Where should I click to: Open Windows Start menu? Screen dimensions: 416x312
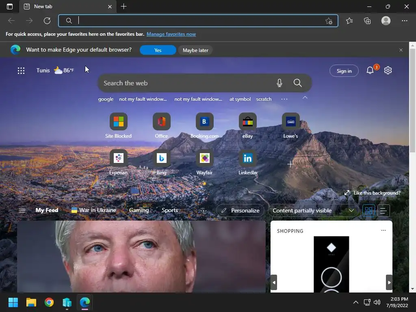click(13, 302)
